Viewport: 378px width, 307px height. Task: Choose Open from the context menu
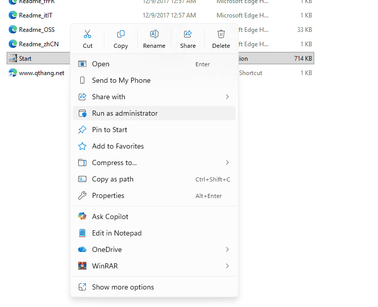(x=101, y=64)
